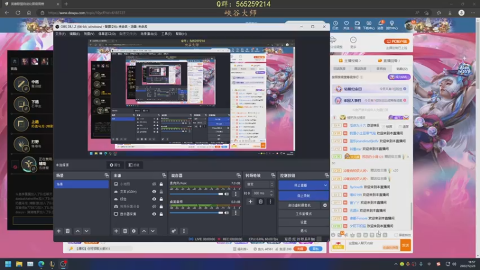Remove selected source with Sources trash icon
The height and width of the screenshot is (270, 480).
pos(125,231)
